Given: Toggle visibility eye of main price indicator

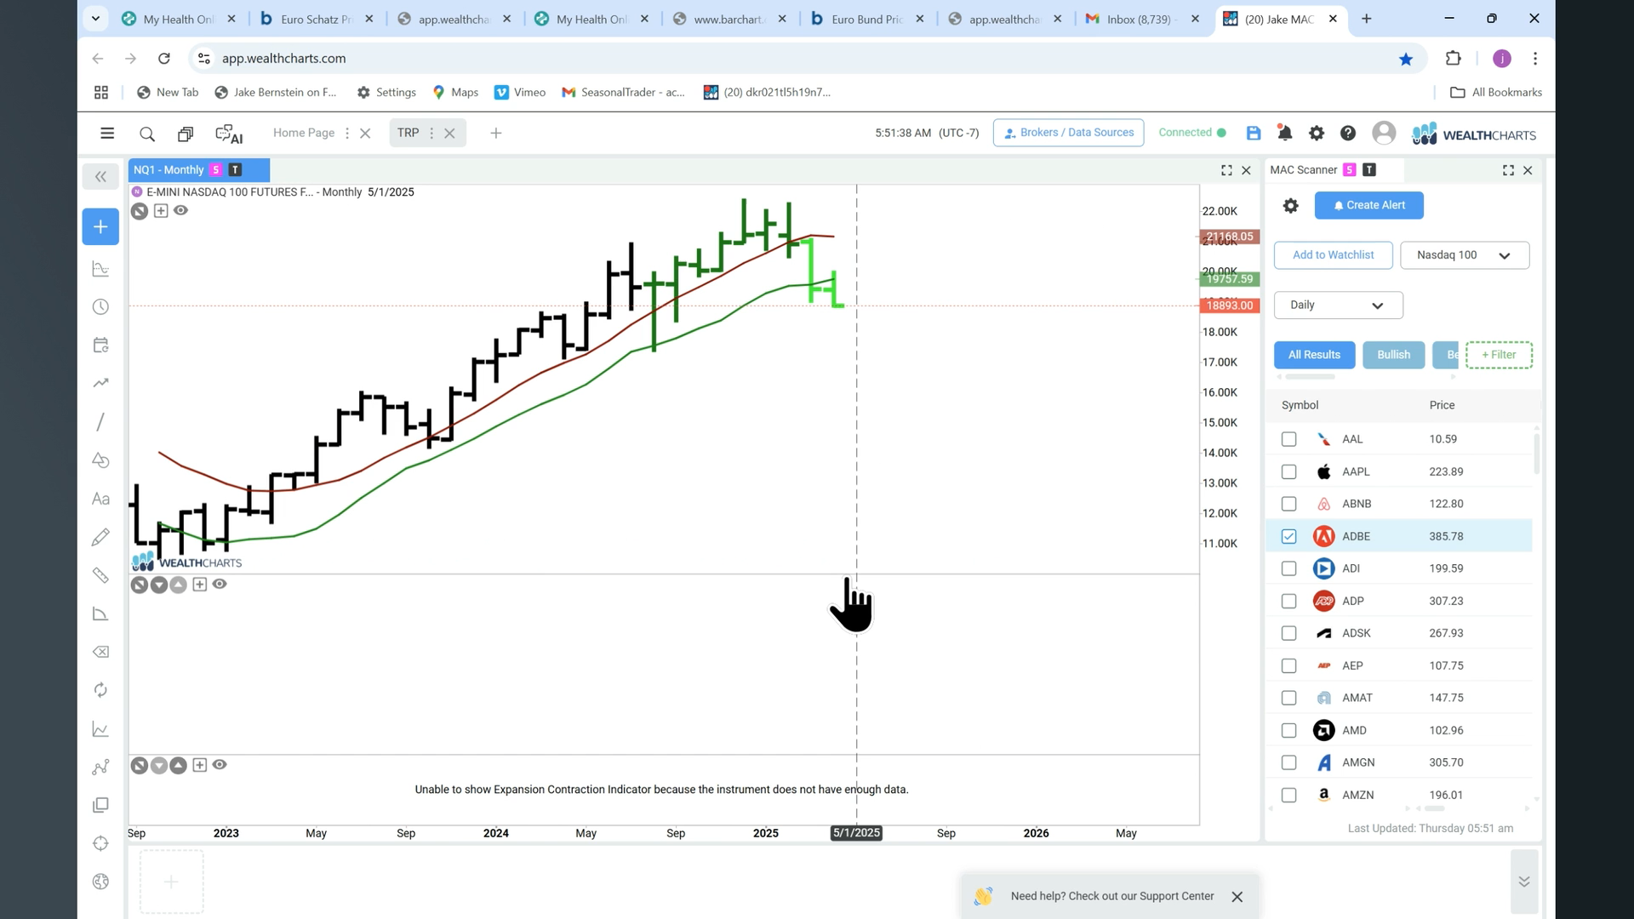Looking at the screenshot, I should [180, 210].
